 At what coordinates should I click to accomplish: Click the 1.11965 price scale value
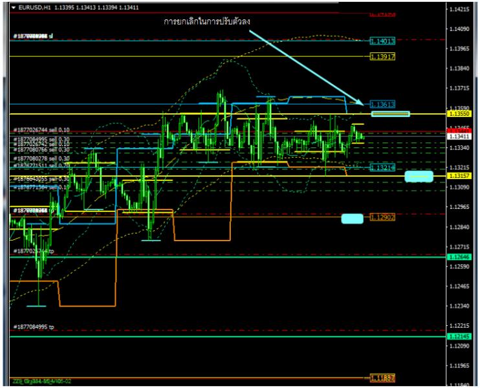pyautogui.click(x=459, y=365)
